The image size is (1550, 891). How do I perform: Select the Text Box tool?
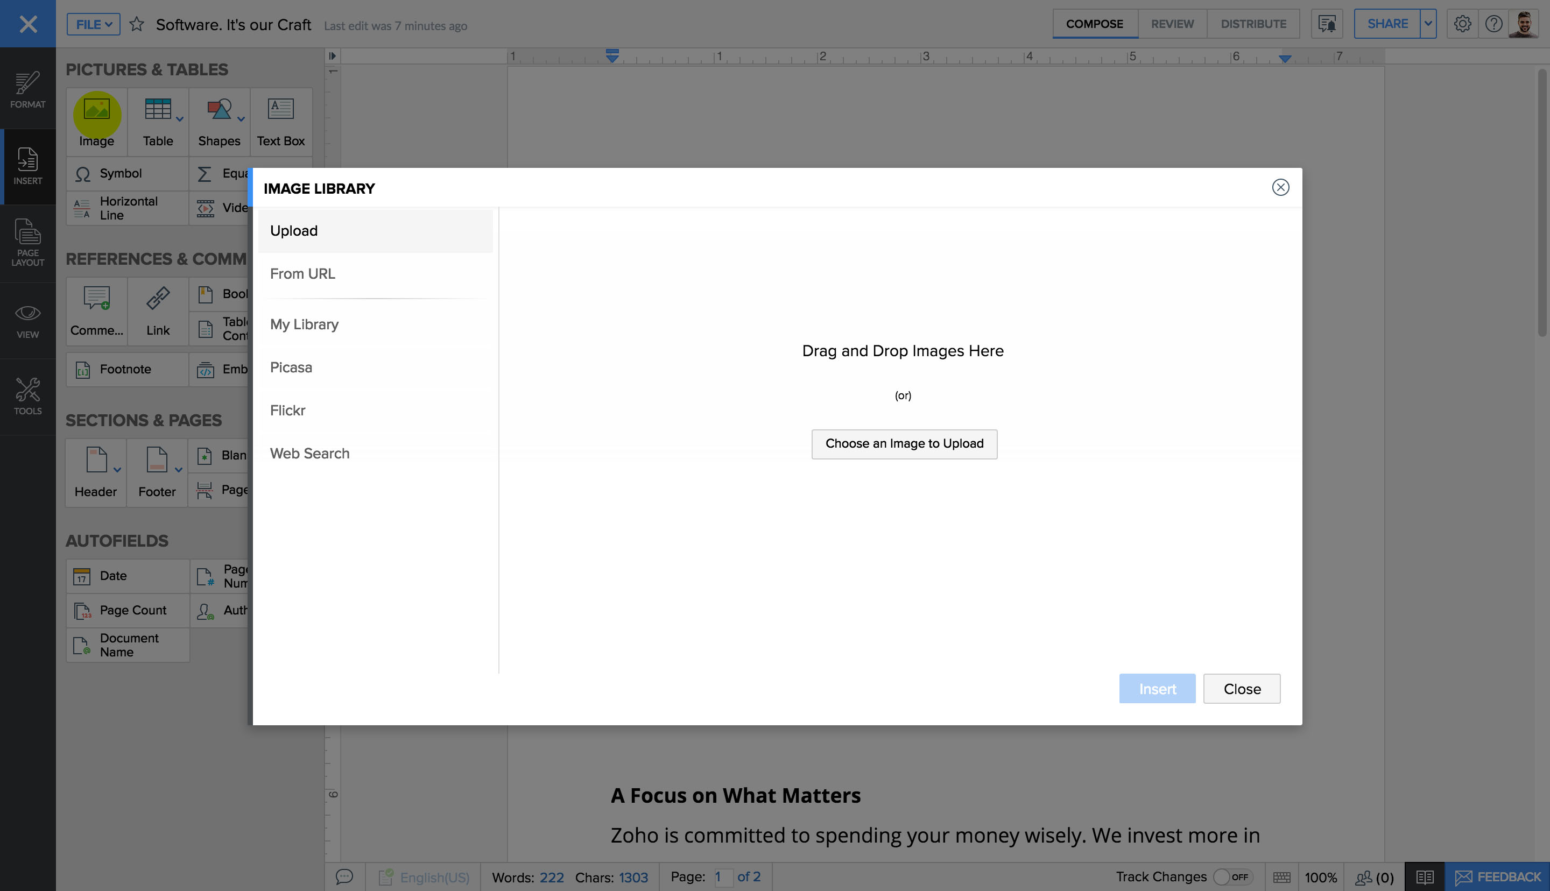click(x=280, y=121)
